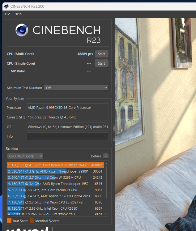Click the Your Score orange swatch
This screenshot has width=196, height=231.
tap(9, 221)
